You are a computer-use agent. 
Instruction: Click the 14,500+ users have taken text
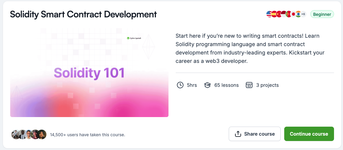coord(88,135)
